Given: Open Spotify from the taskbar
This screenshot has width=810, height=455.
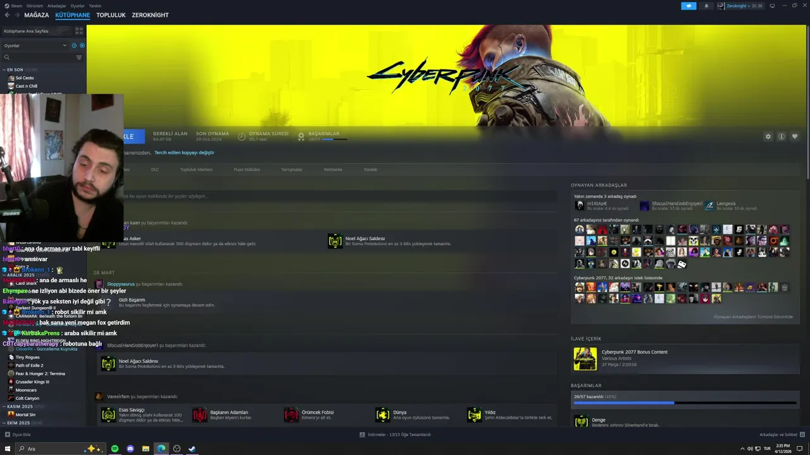Looking at the screenshot, I should coord(115,449).
